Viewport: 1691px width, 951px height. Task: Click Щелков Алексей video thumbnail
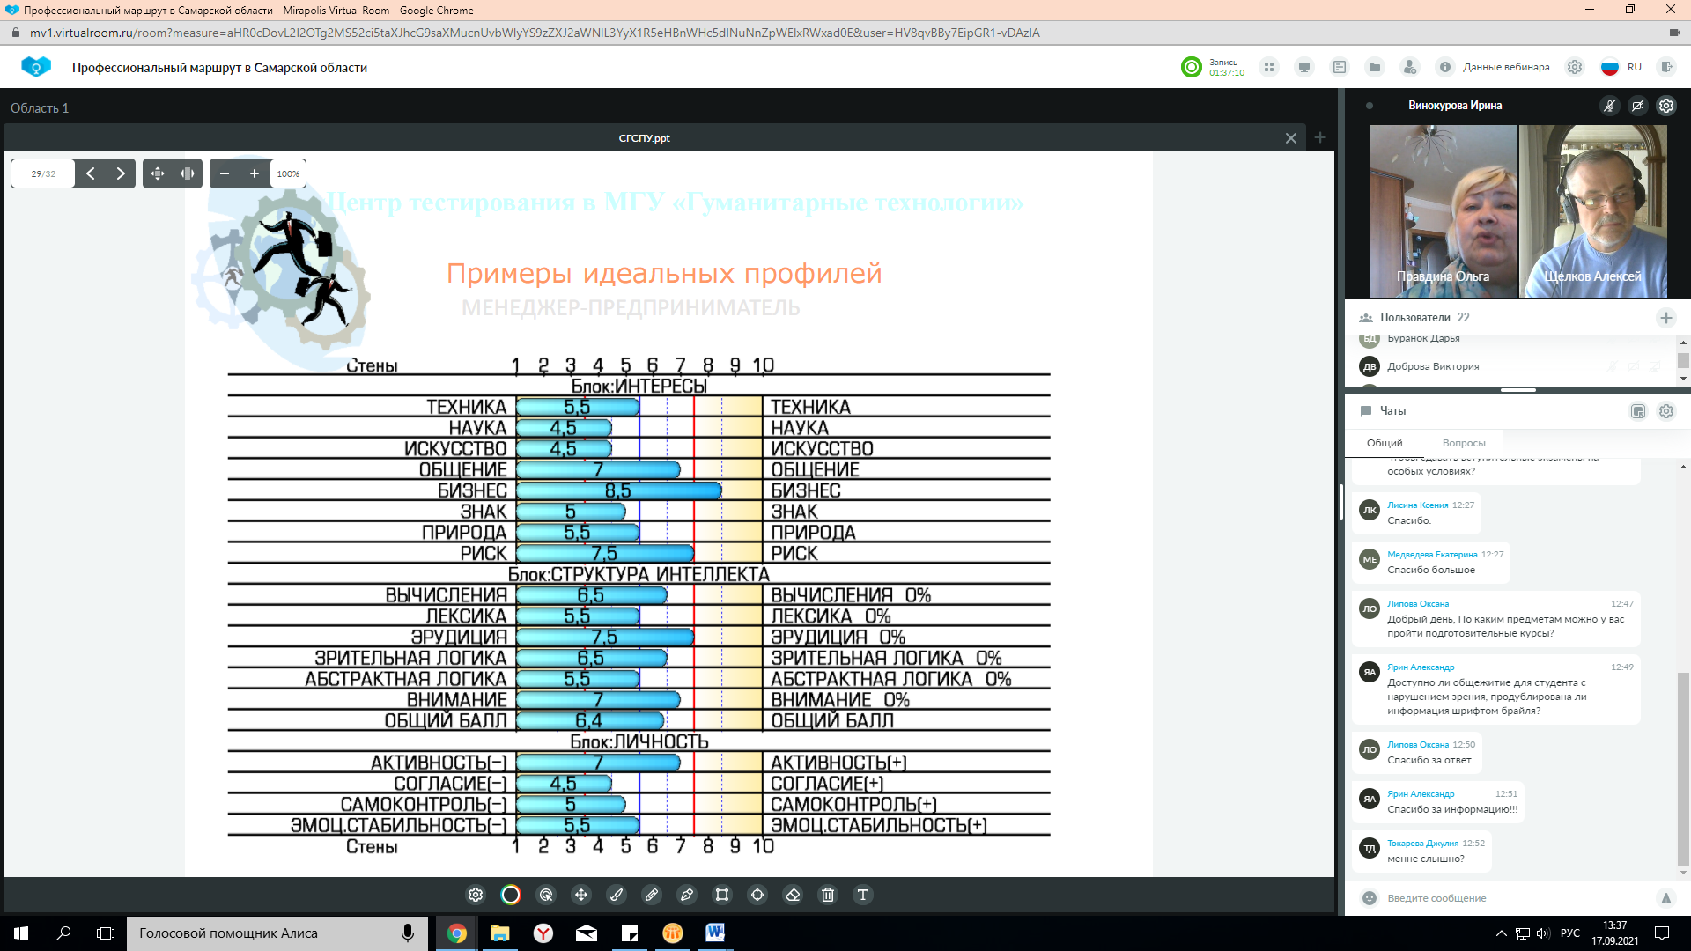coord(1593,210)
